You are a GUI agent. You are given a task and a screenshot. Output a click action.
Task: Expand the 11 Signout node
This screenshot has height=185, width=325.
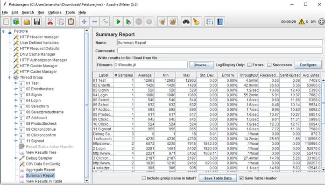16,141
